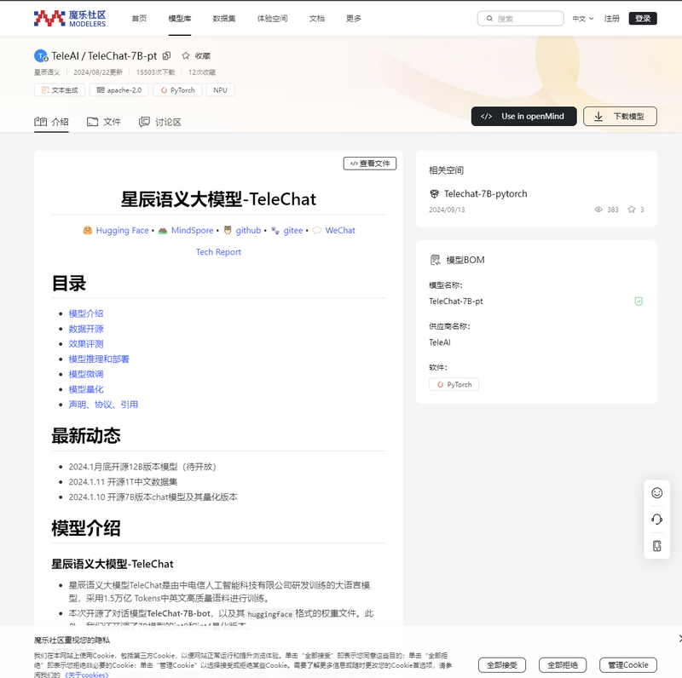Click 全部接受 cookie button
This screenshot has width=682, height=678.
[502, 665]
